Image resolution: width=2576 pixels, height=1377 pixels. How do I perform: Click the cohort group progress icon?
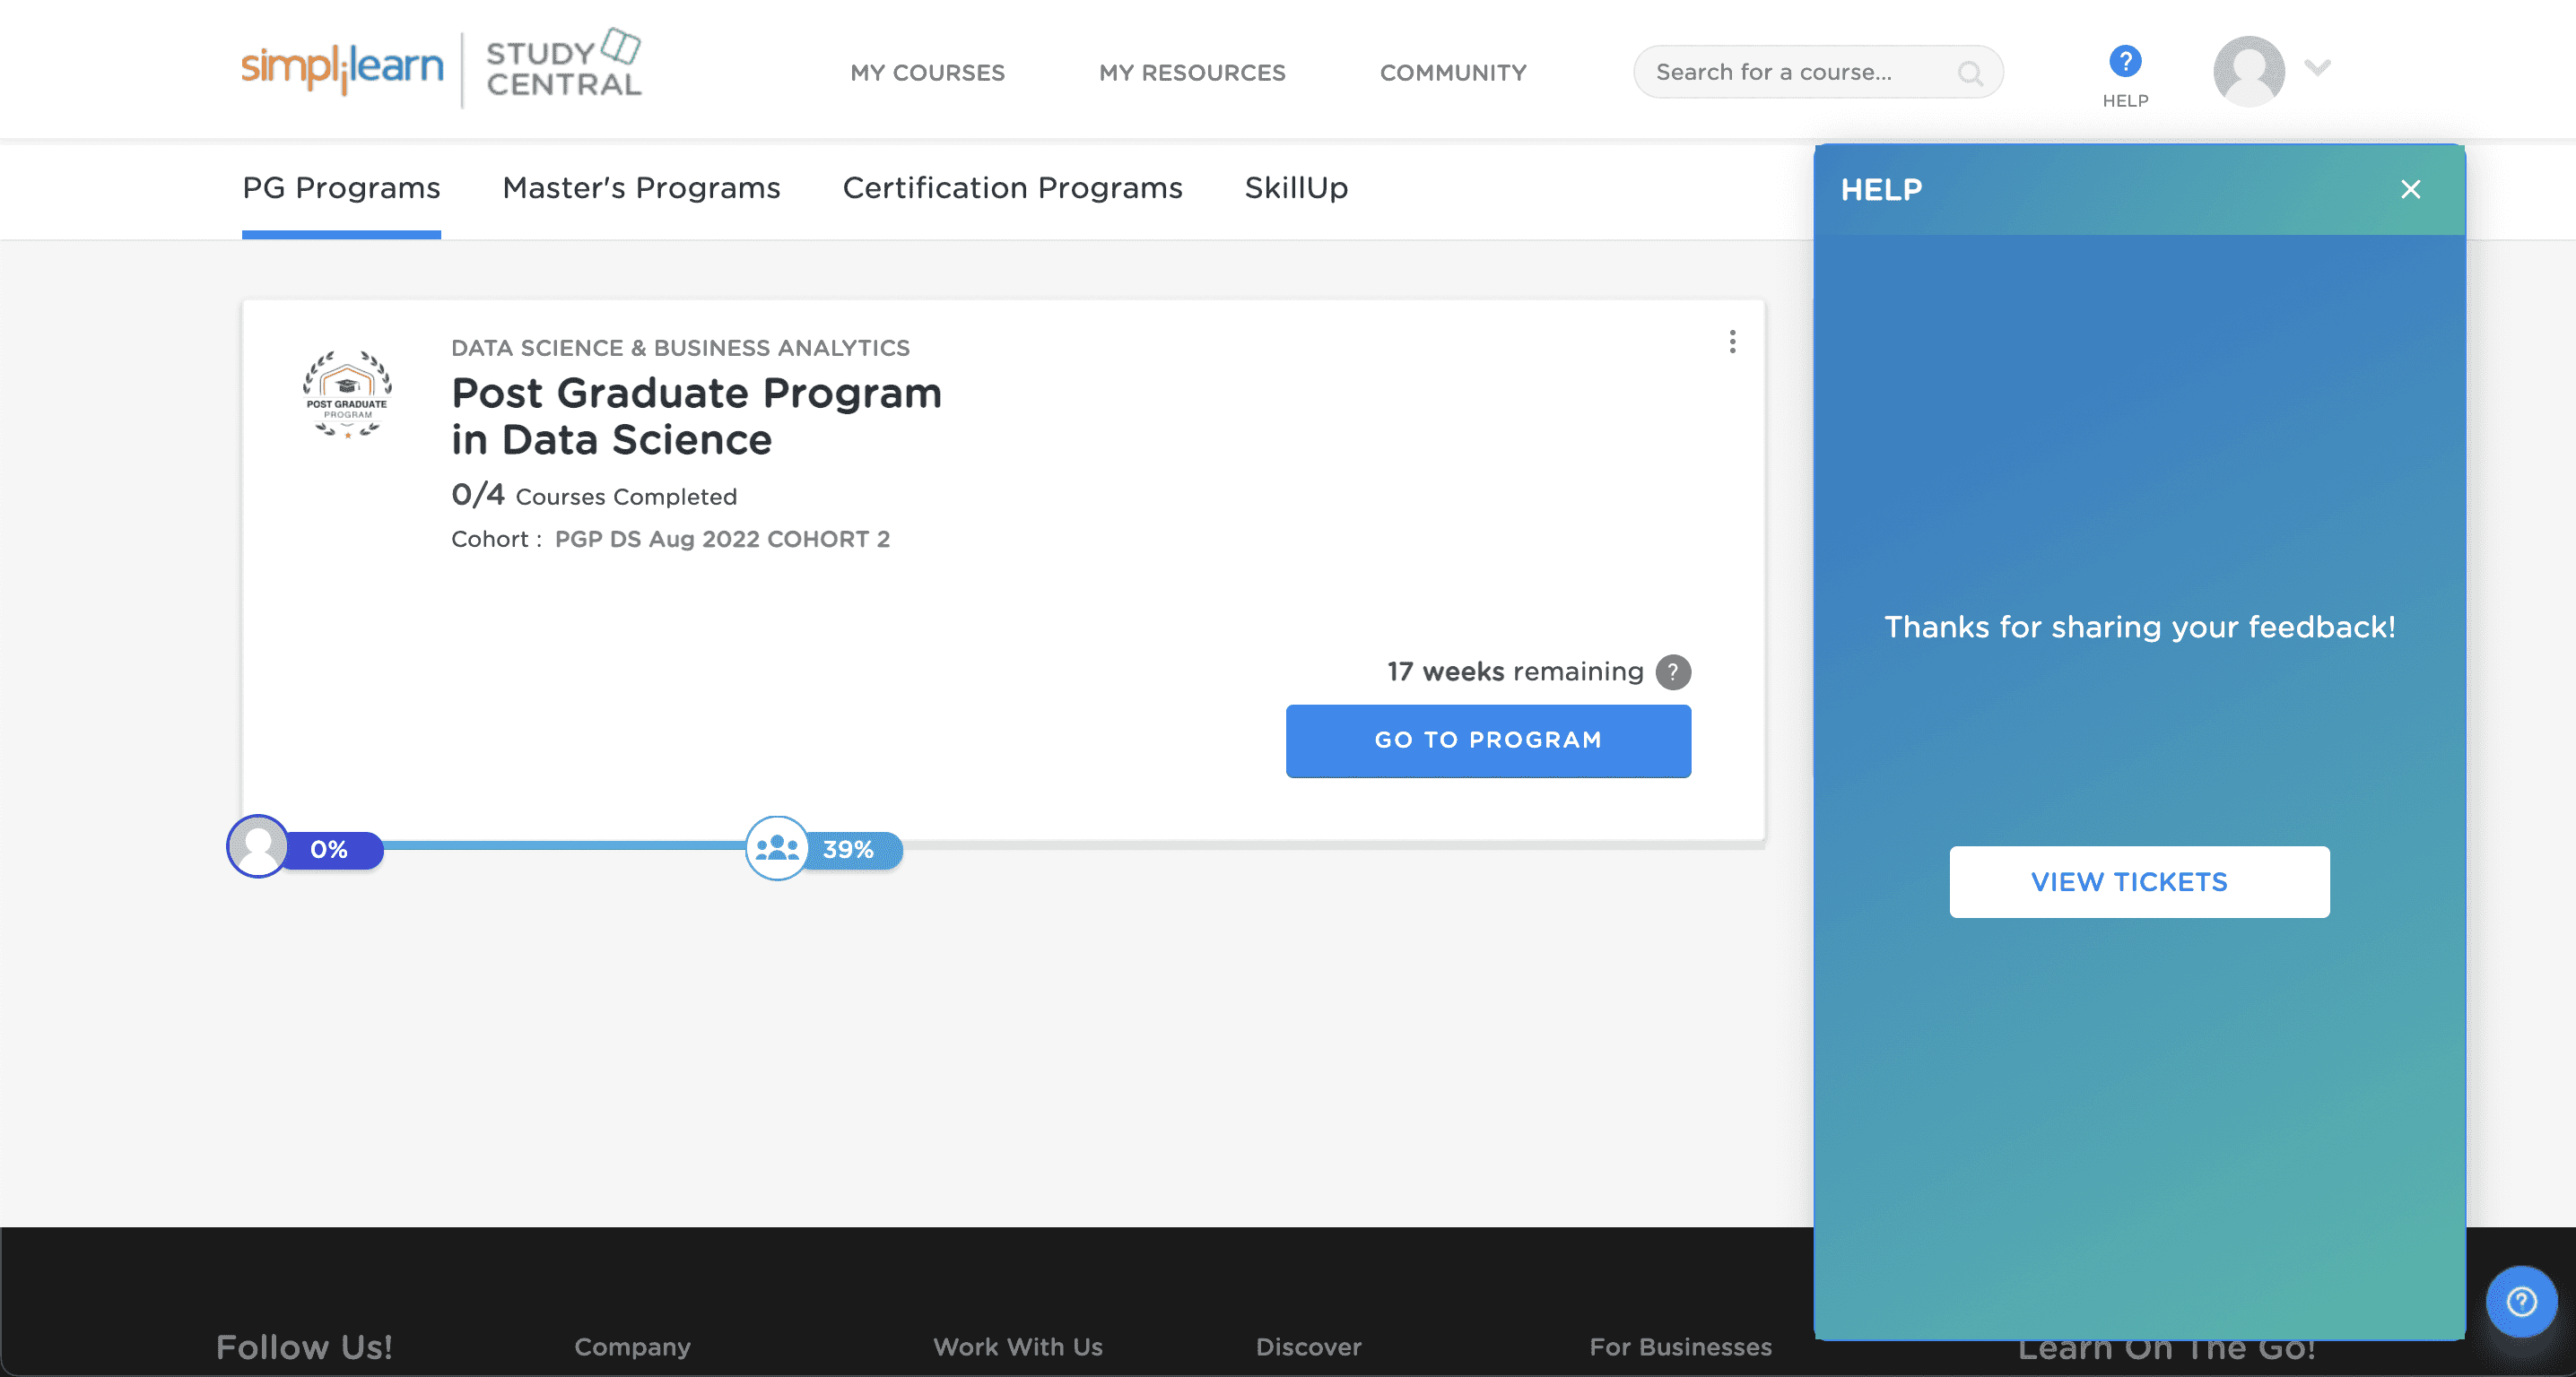coord(777,848)
